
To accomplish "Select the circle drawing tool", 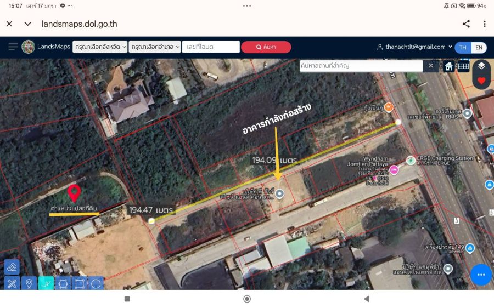I will pos(96,283).
